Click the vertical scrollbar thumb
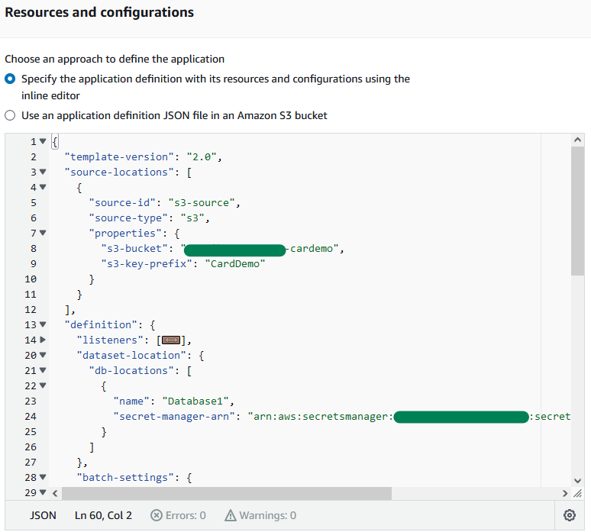 577,210
